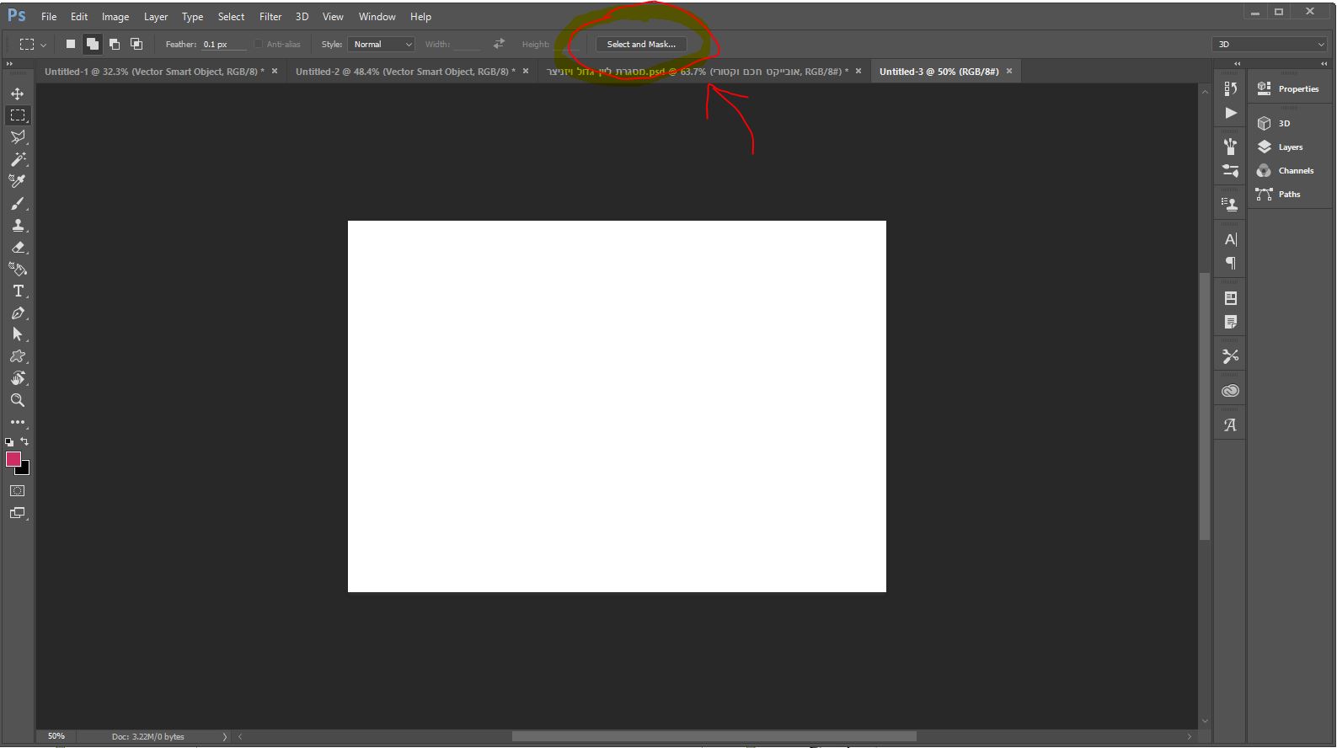
Task: Select the Brush tool
Action: point(18,204)
